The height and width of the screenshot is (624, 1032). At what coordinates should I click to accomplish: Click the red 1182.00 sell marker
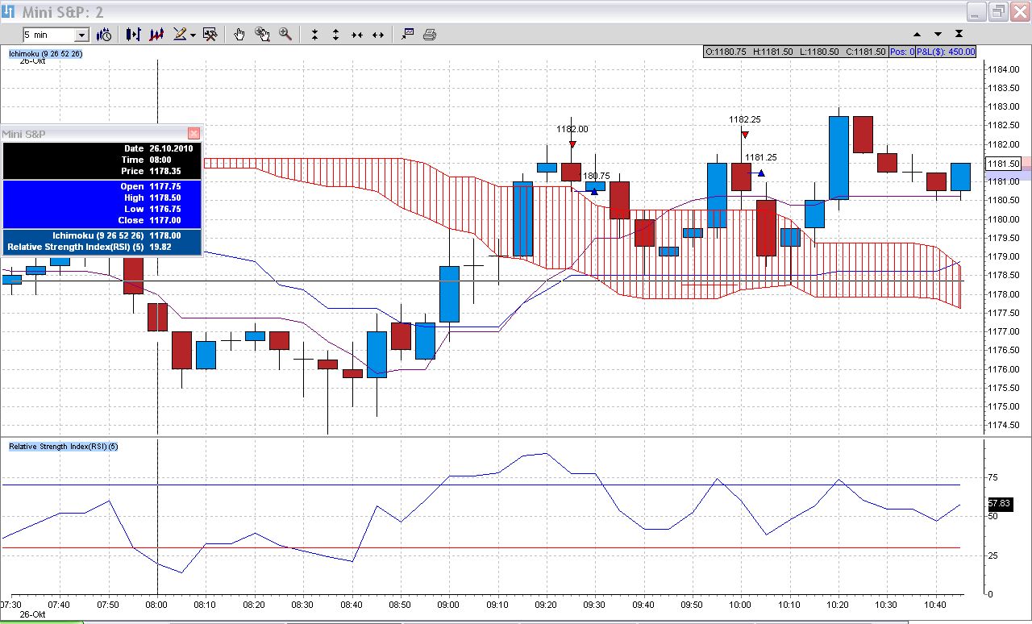coord(572,144)
